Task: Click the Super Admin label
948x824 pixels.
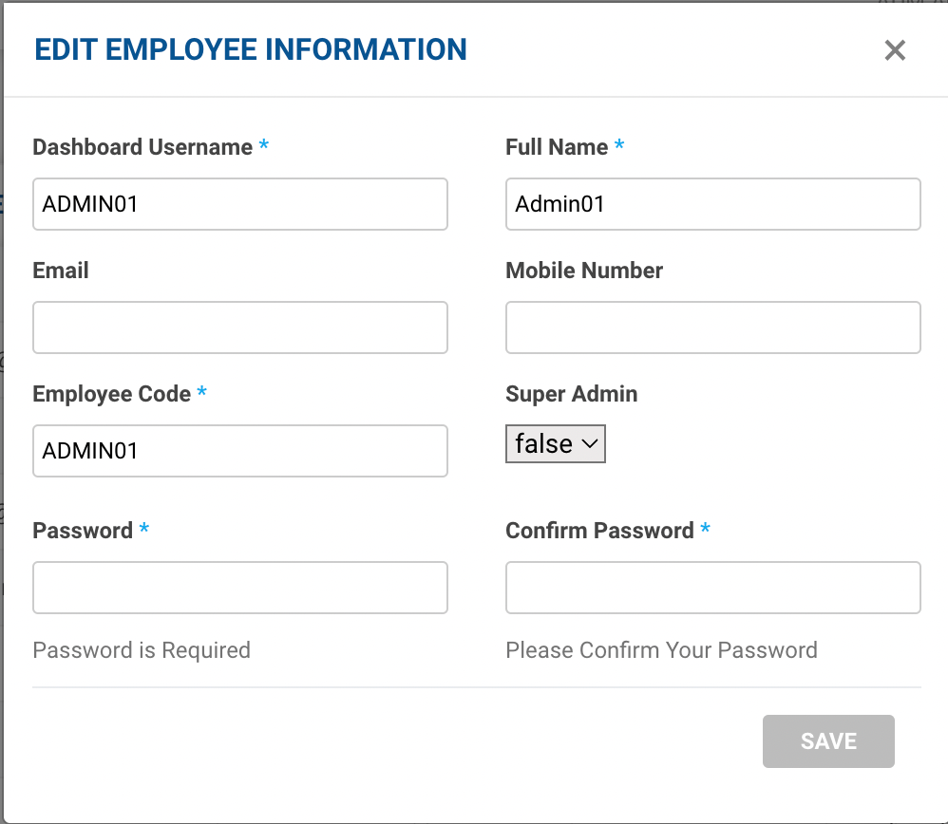Action: pos(571,394)
